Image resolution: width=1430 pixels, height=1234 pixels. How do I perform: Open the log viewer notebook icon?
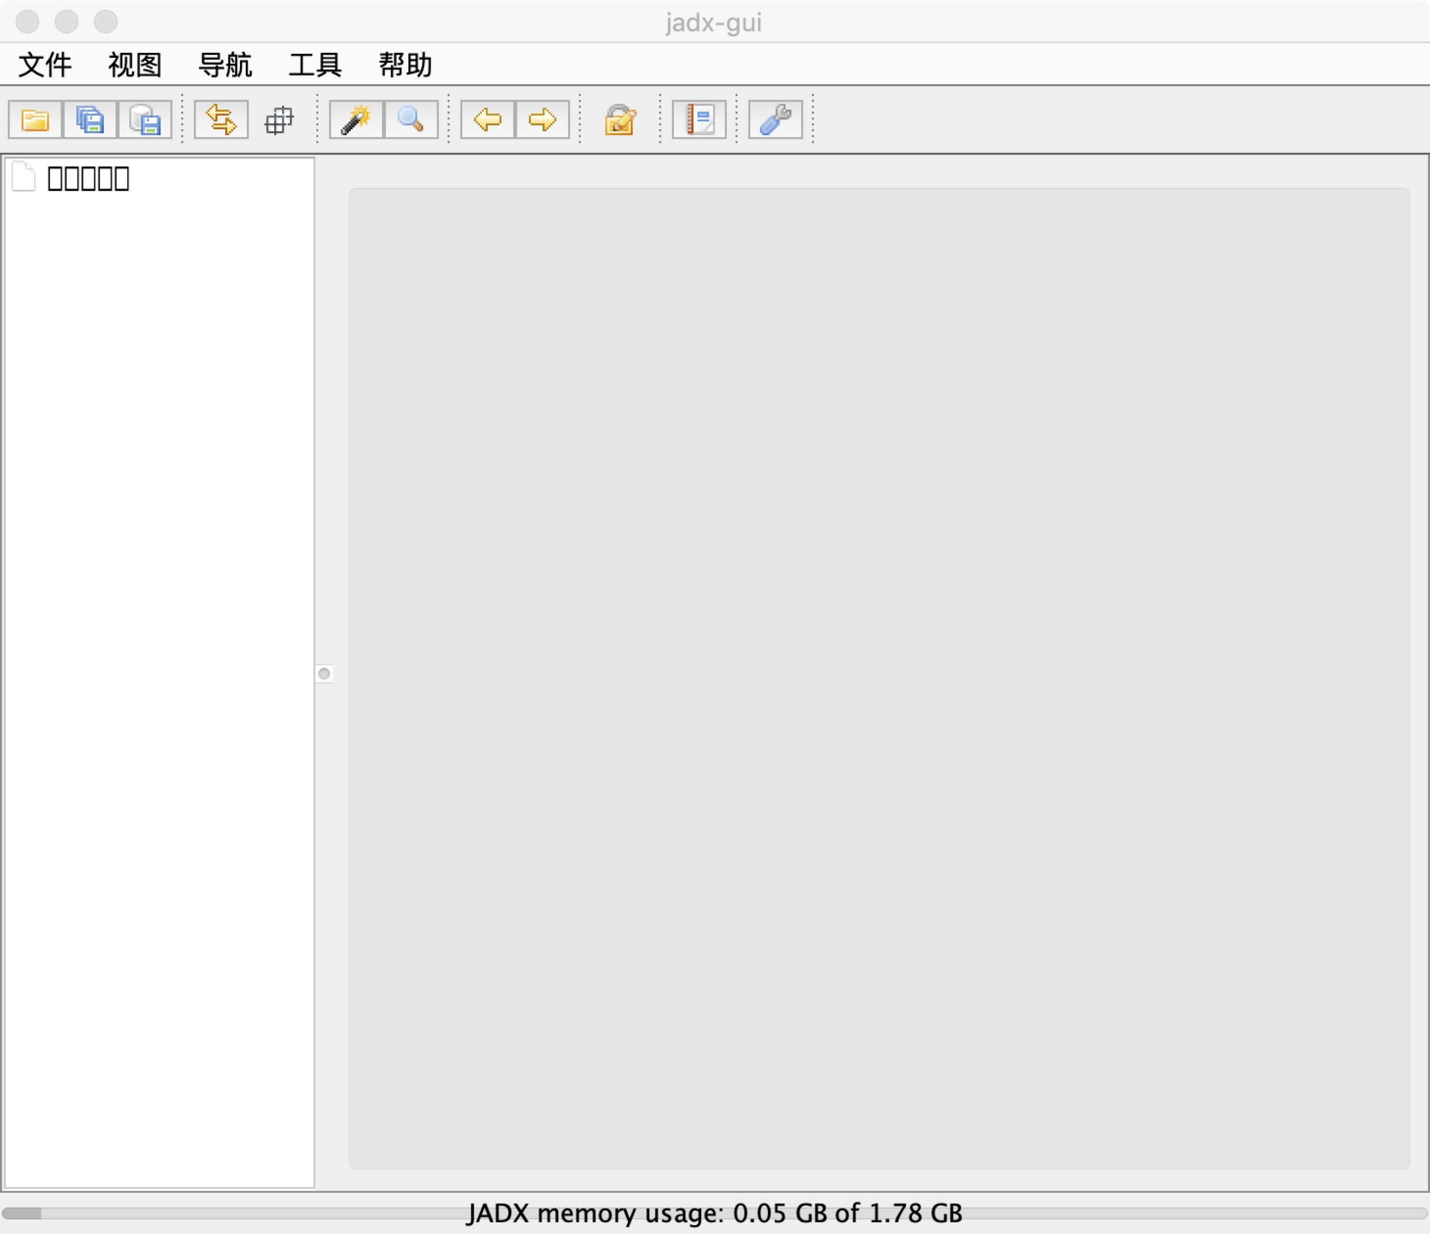698,120
